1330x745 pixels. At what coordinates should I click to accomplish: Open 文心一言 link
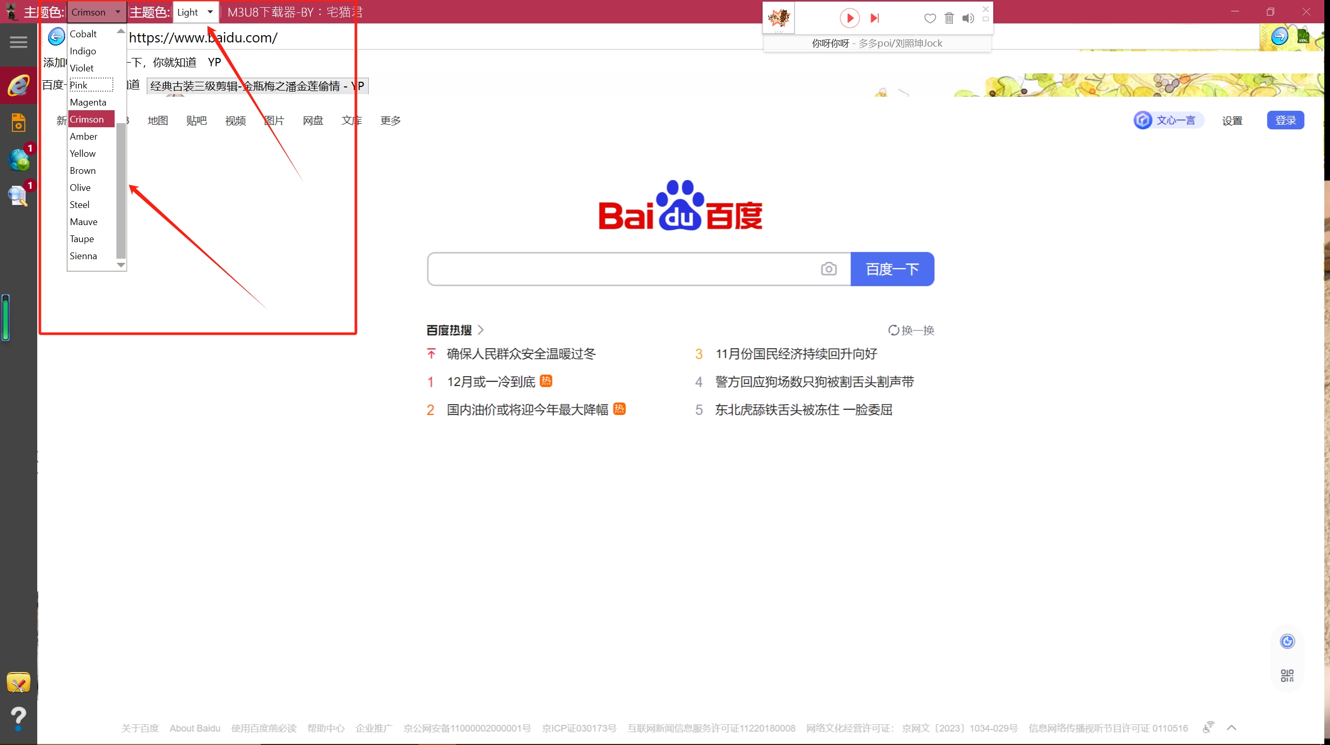tap(1169, 120)
